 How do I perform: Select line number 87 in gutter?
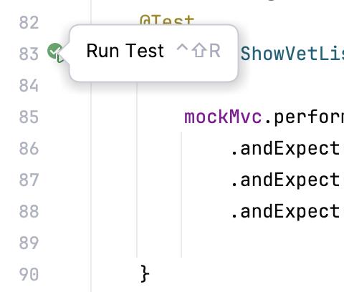click(x=29, y=180)
